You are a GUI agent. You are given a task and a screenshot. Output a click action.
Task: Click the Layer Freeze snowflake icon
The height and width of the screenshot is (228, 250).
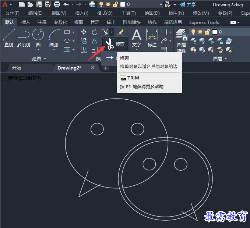coord(211,41)
